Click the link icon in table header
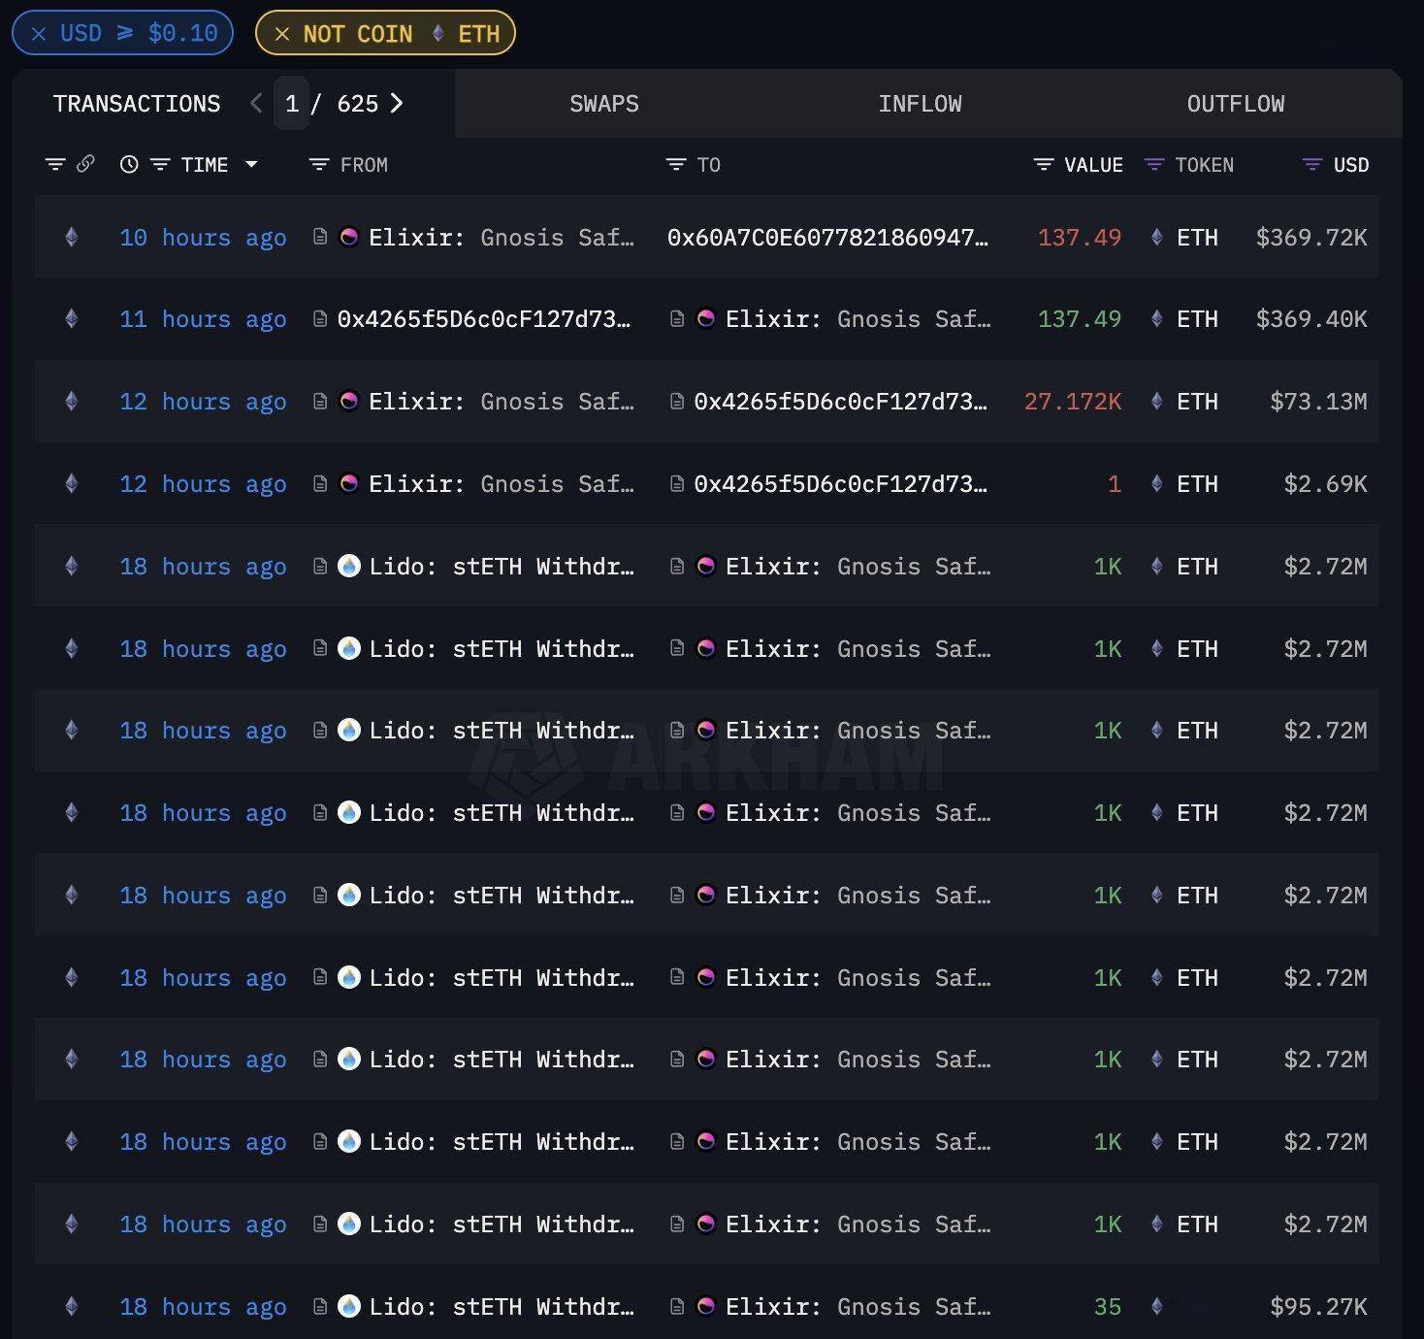1424x1339 pixels. pos(85,164)
